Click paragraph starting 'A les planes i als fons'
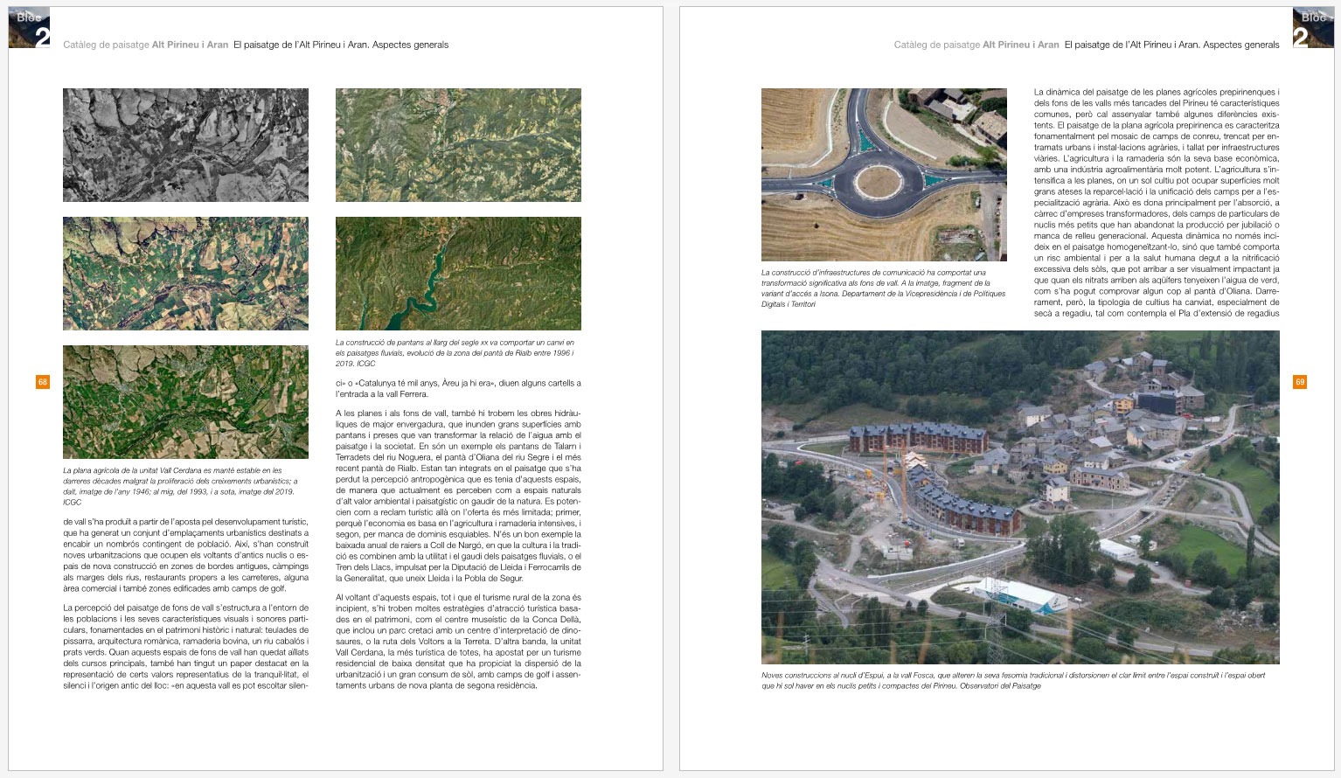1341x778 pixels. point(458,495)
